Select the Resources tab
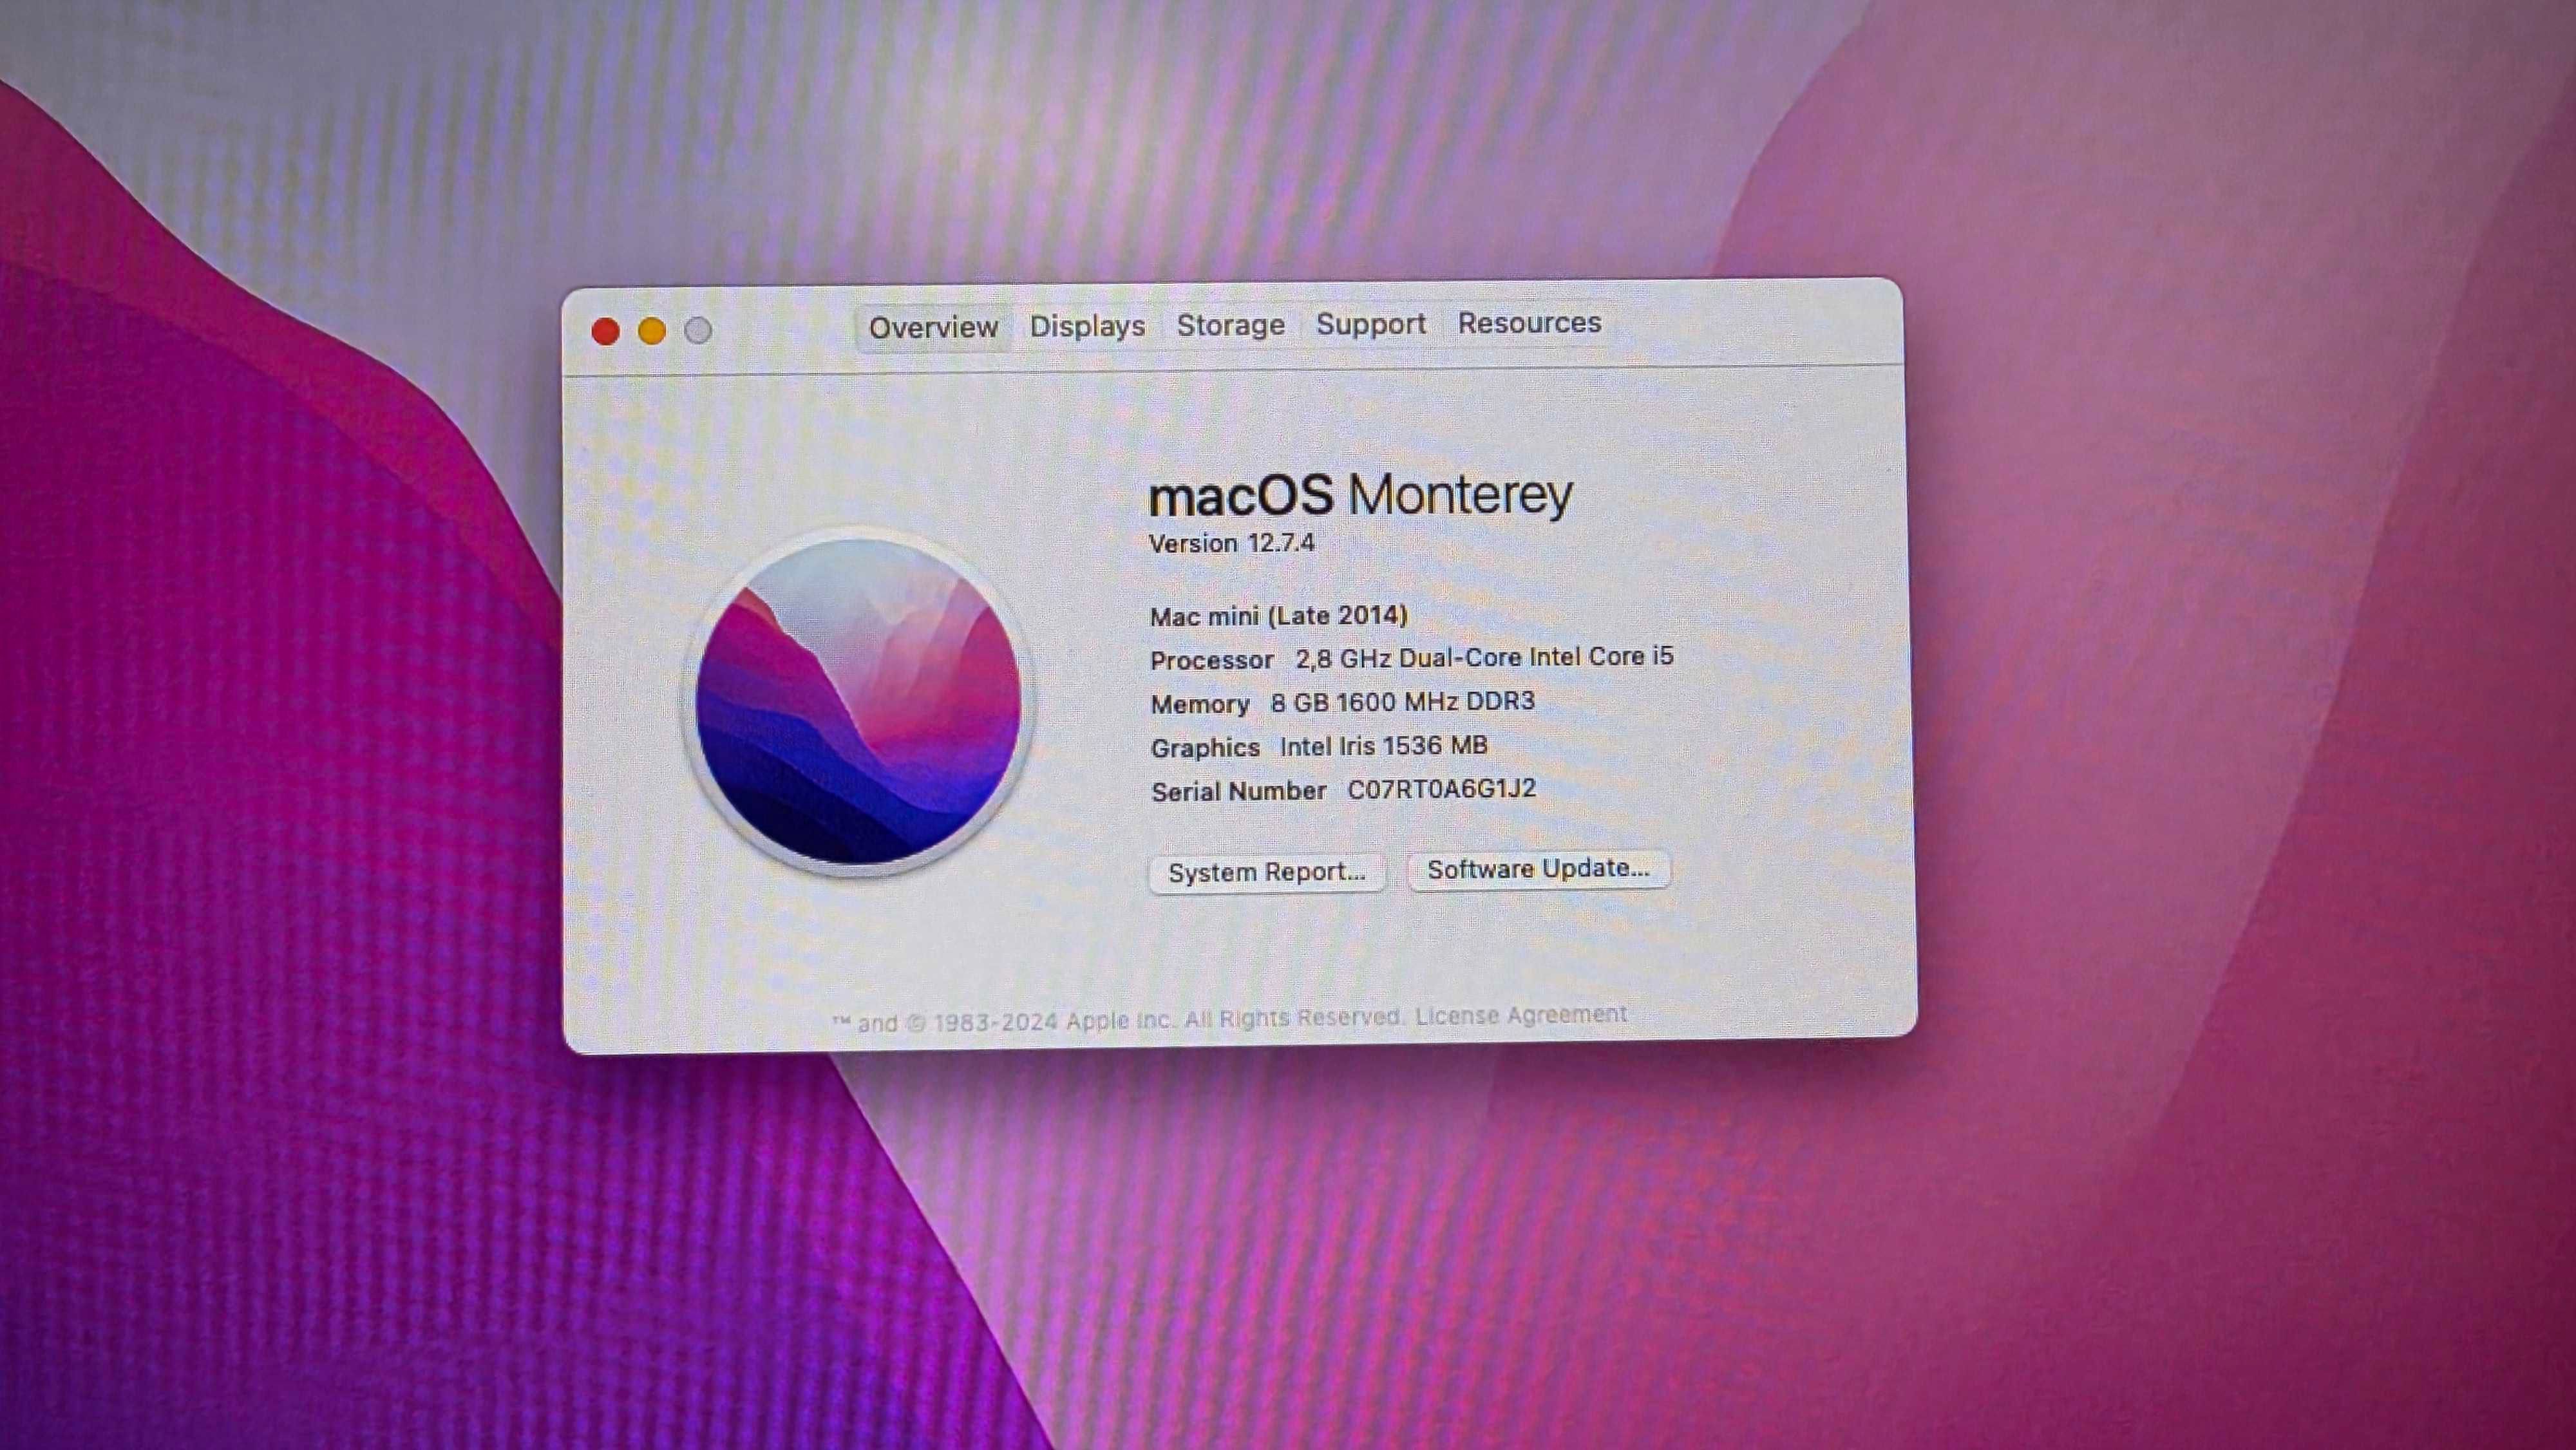2576x1450 pixels. pyautogui.click(x=1529, y=323)
